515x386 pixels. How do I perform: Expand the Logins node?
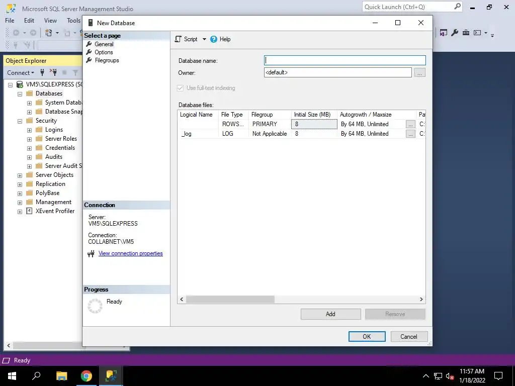(29, 130)
